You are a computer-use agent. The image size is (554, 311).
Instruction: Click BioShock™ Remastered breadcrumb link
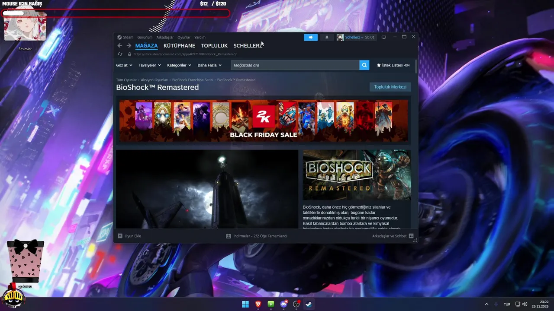[236, 80]
